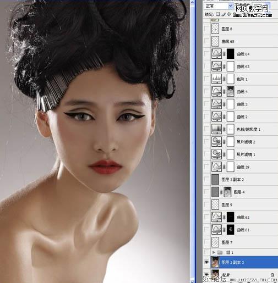Select the 照片滤镜 2 photo filter icon
The width and height of the screenshot is (278, 283).
point(216,142)
